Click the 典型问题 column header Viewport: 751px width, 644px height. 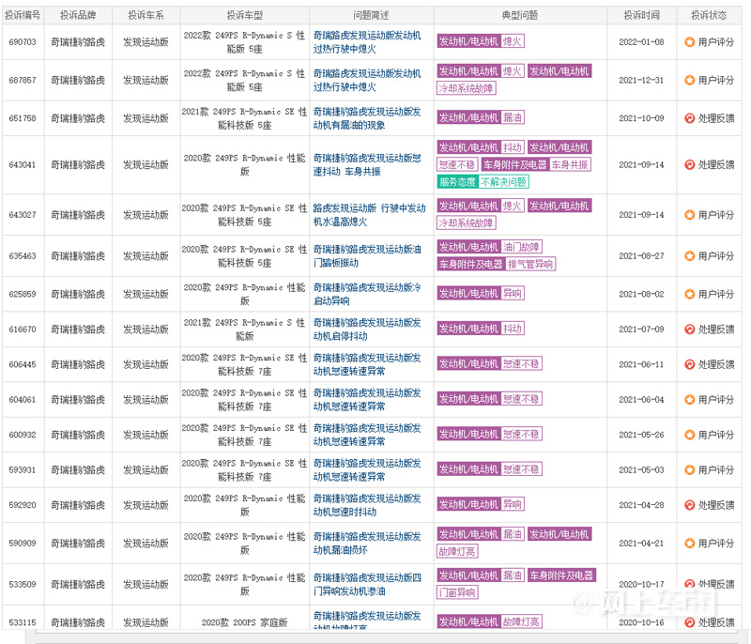tap(520, 15)
